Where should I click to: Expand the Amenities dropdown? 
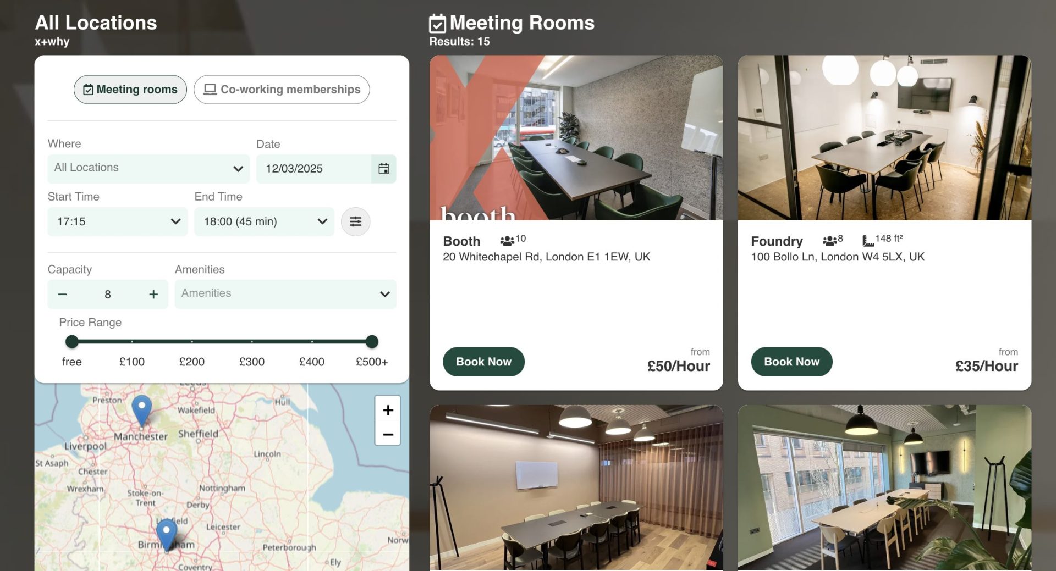285,294
